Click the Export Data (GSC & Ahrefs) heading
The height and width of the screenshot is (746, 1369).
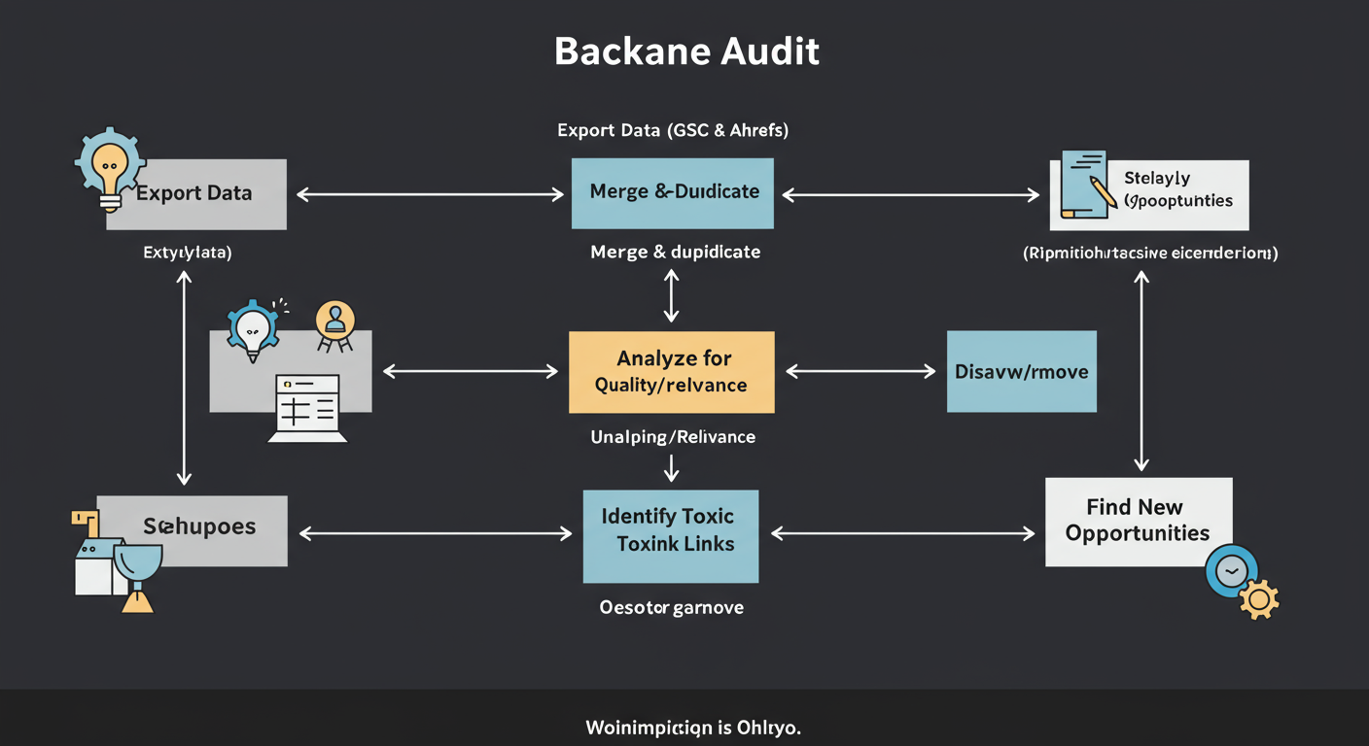pos(673,129)
